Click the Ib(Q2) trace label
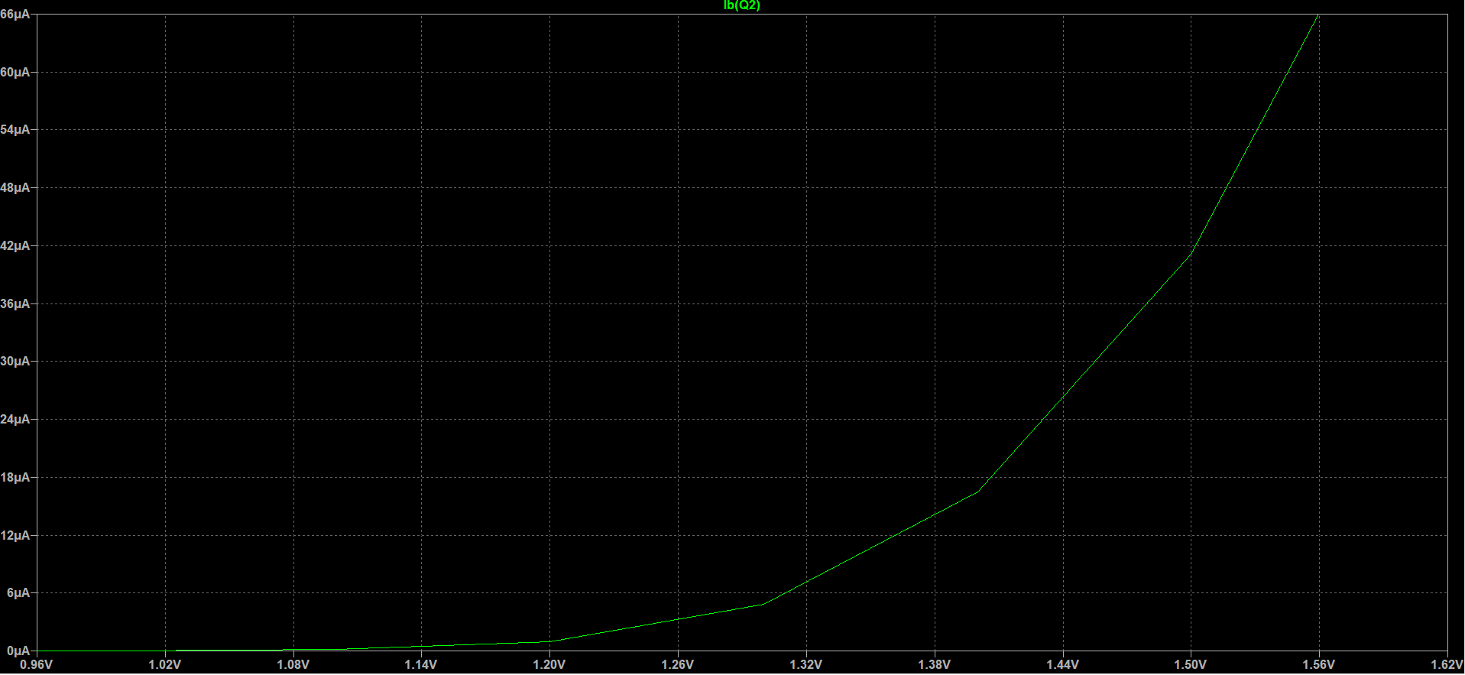Image resolution: width=1465 pixels, height=675 pixels. 741,5
